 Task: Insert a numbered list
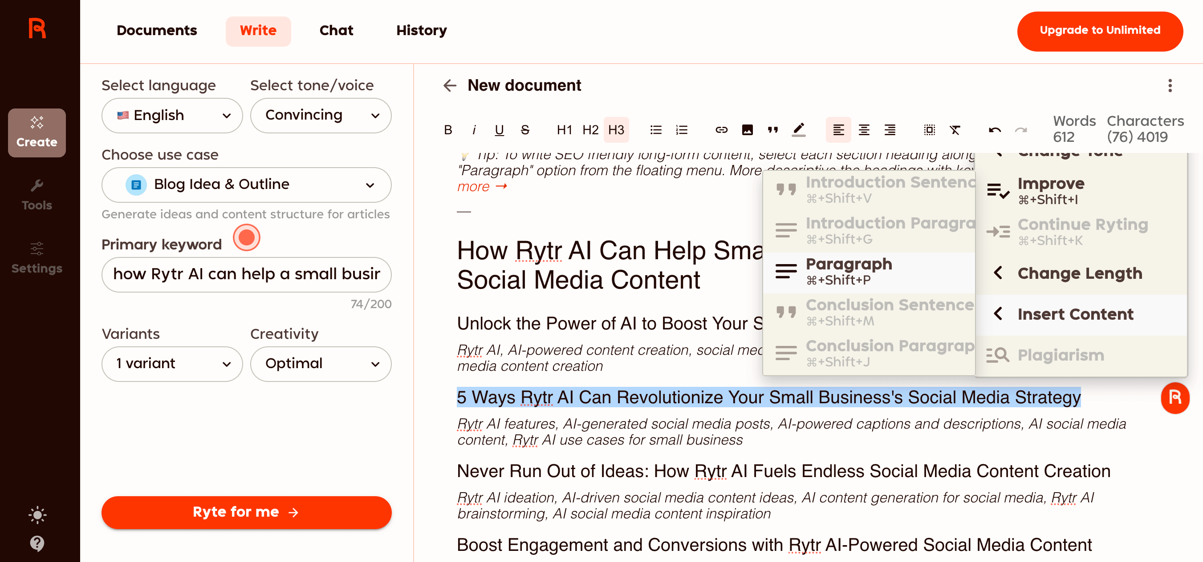click(x=682, y=130)
